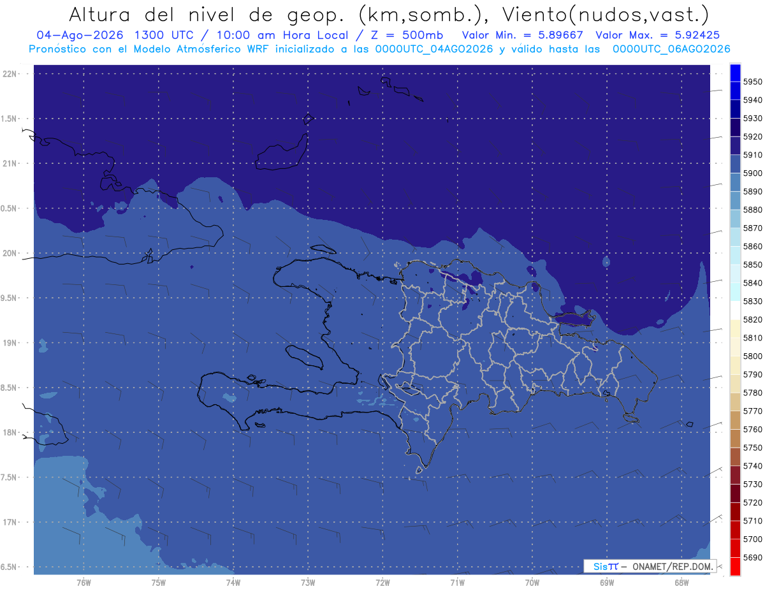Click the 'ONAMET/REP.DOM.' credit label
Viewport: 765px width, 591px height.
click(673, 566)
